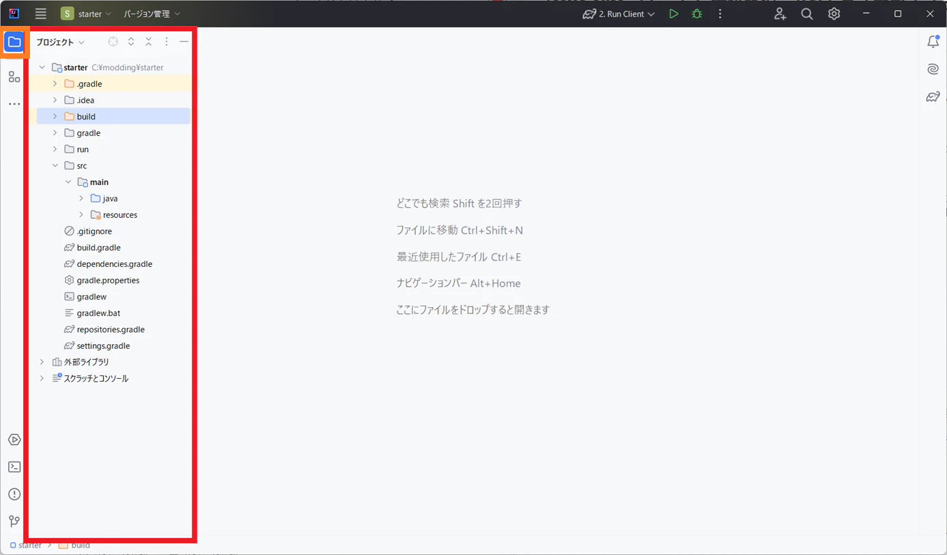Open the Services tool window icon
The image size is (947, 555).
point(14,440)
